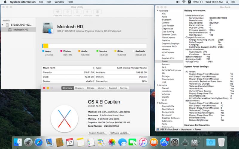Collapse Hardware section in System Information
The width and height of the screenshot is (239, 149).
(x=158, y=11)
